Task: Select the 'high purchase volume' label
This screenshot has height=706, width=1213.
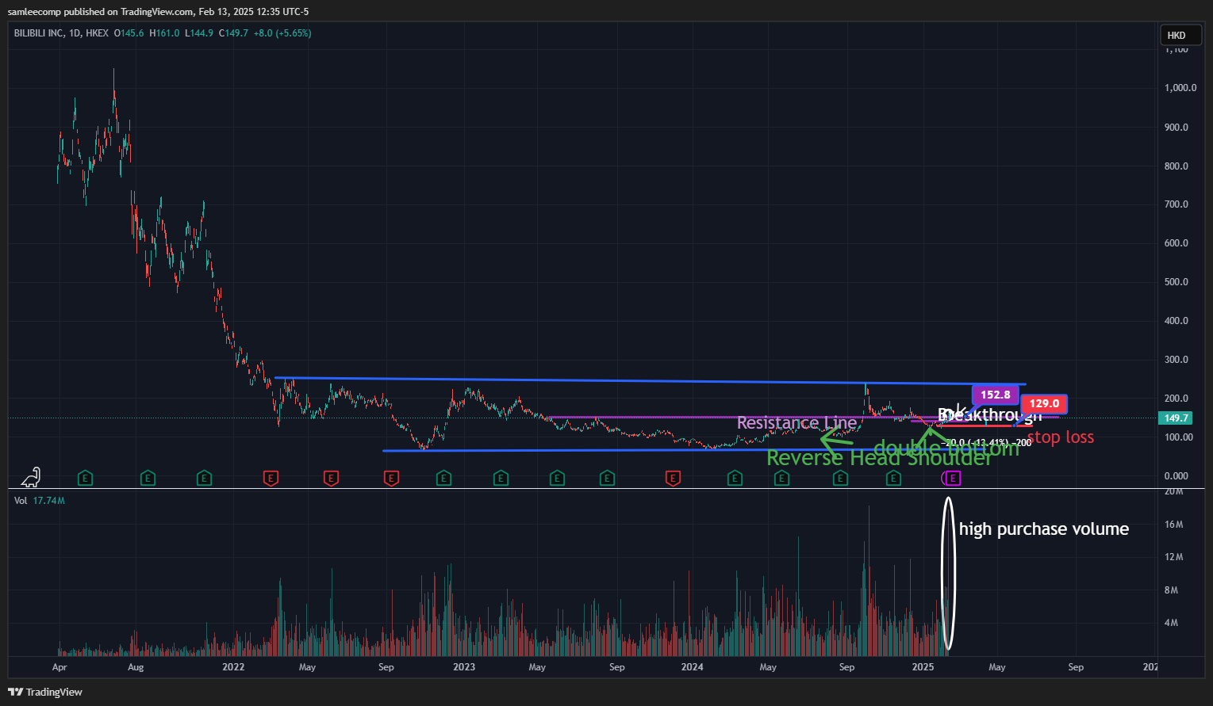Action: click(x=1044, y=529)
